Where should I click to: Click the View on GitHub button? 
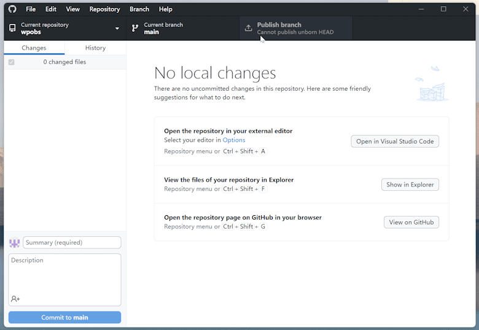pyautogui.click(x=411, y=222)
